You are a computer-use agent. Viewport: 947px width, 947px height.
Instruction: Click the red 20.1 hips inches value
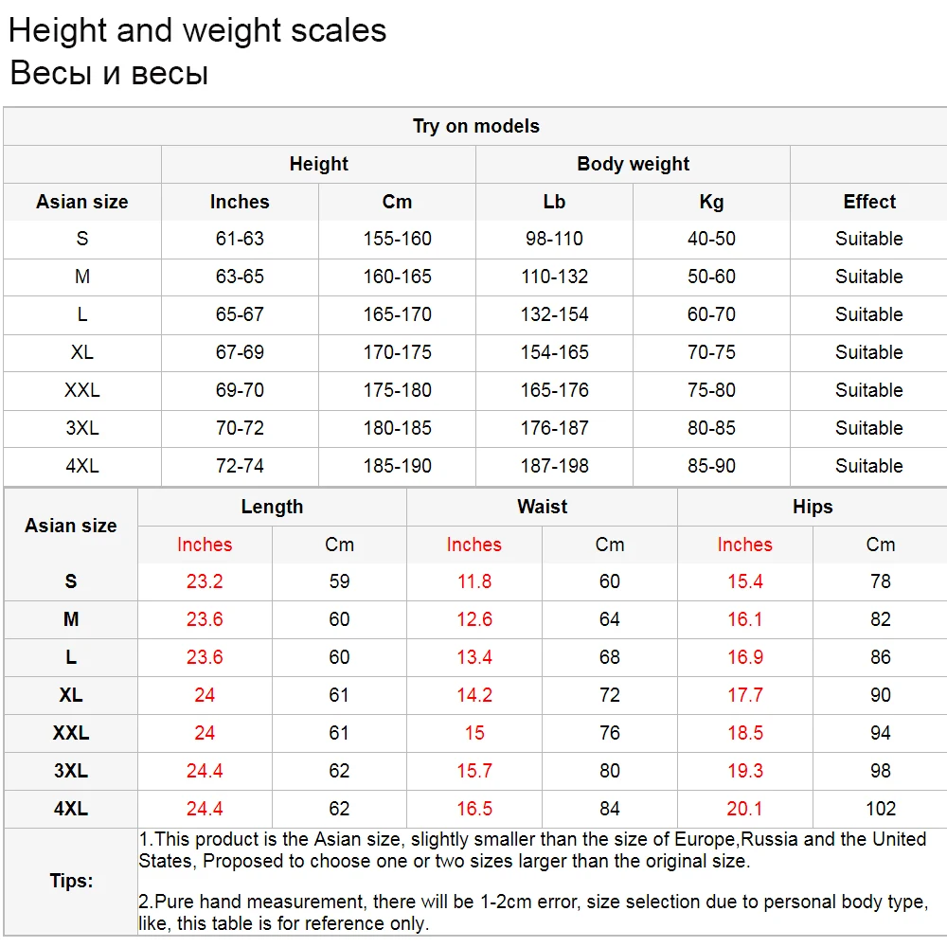[744, 809]
